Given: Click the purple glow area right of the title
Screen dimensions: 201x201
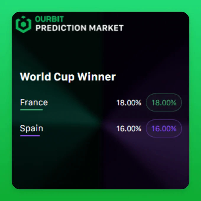Looking at the screenshot, I should point(151,77).
